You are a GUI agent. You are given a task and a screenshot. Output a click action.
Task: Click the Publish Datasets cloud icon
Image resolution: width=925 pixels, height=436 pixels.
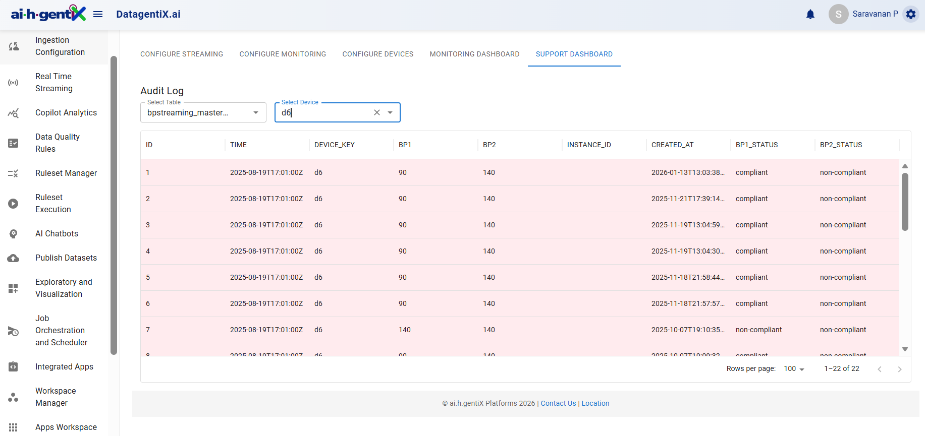14,258
